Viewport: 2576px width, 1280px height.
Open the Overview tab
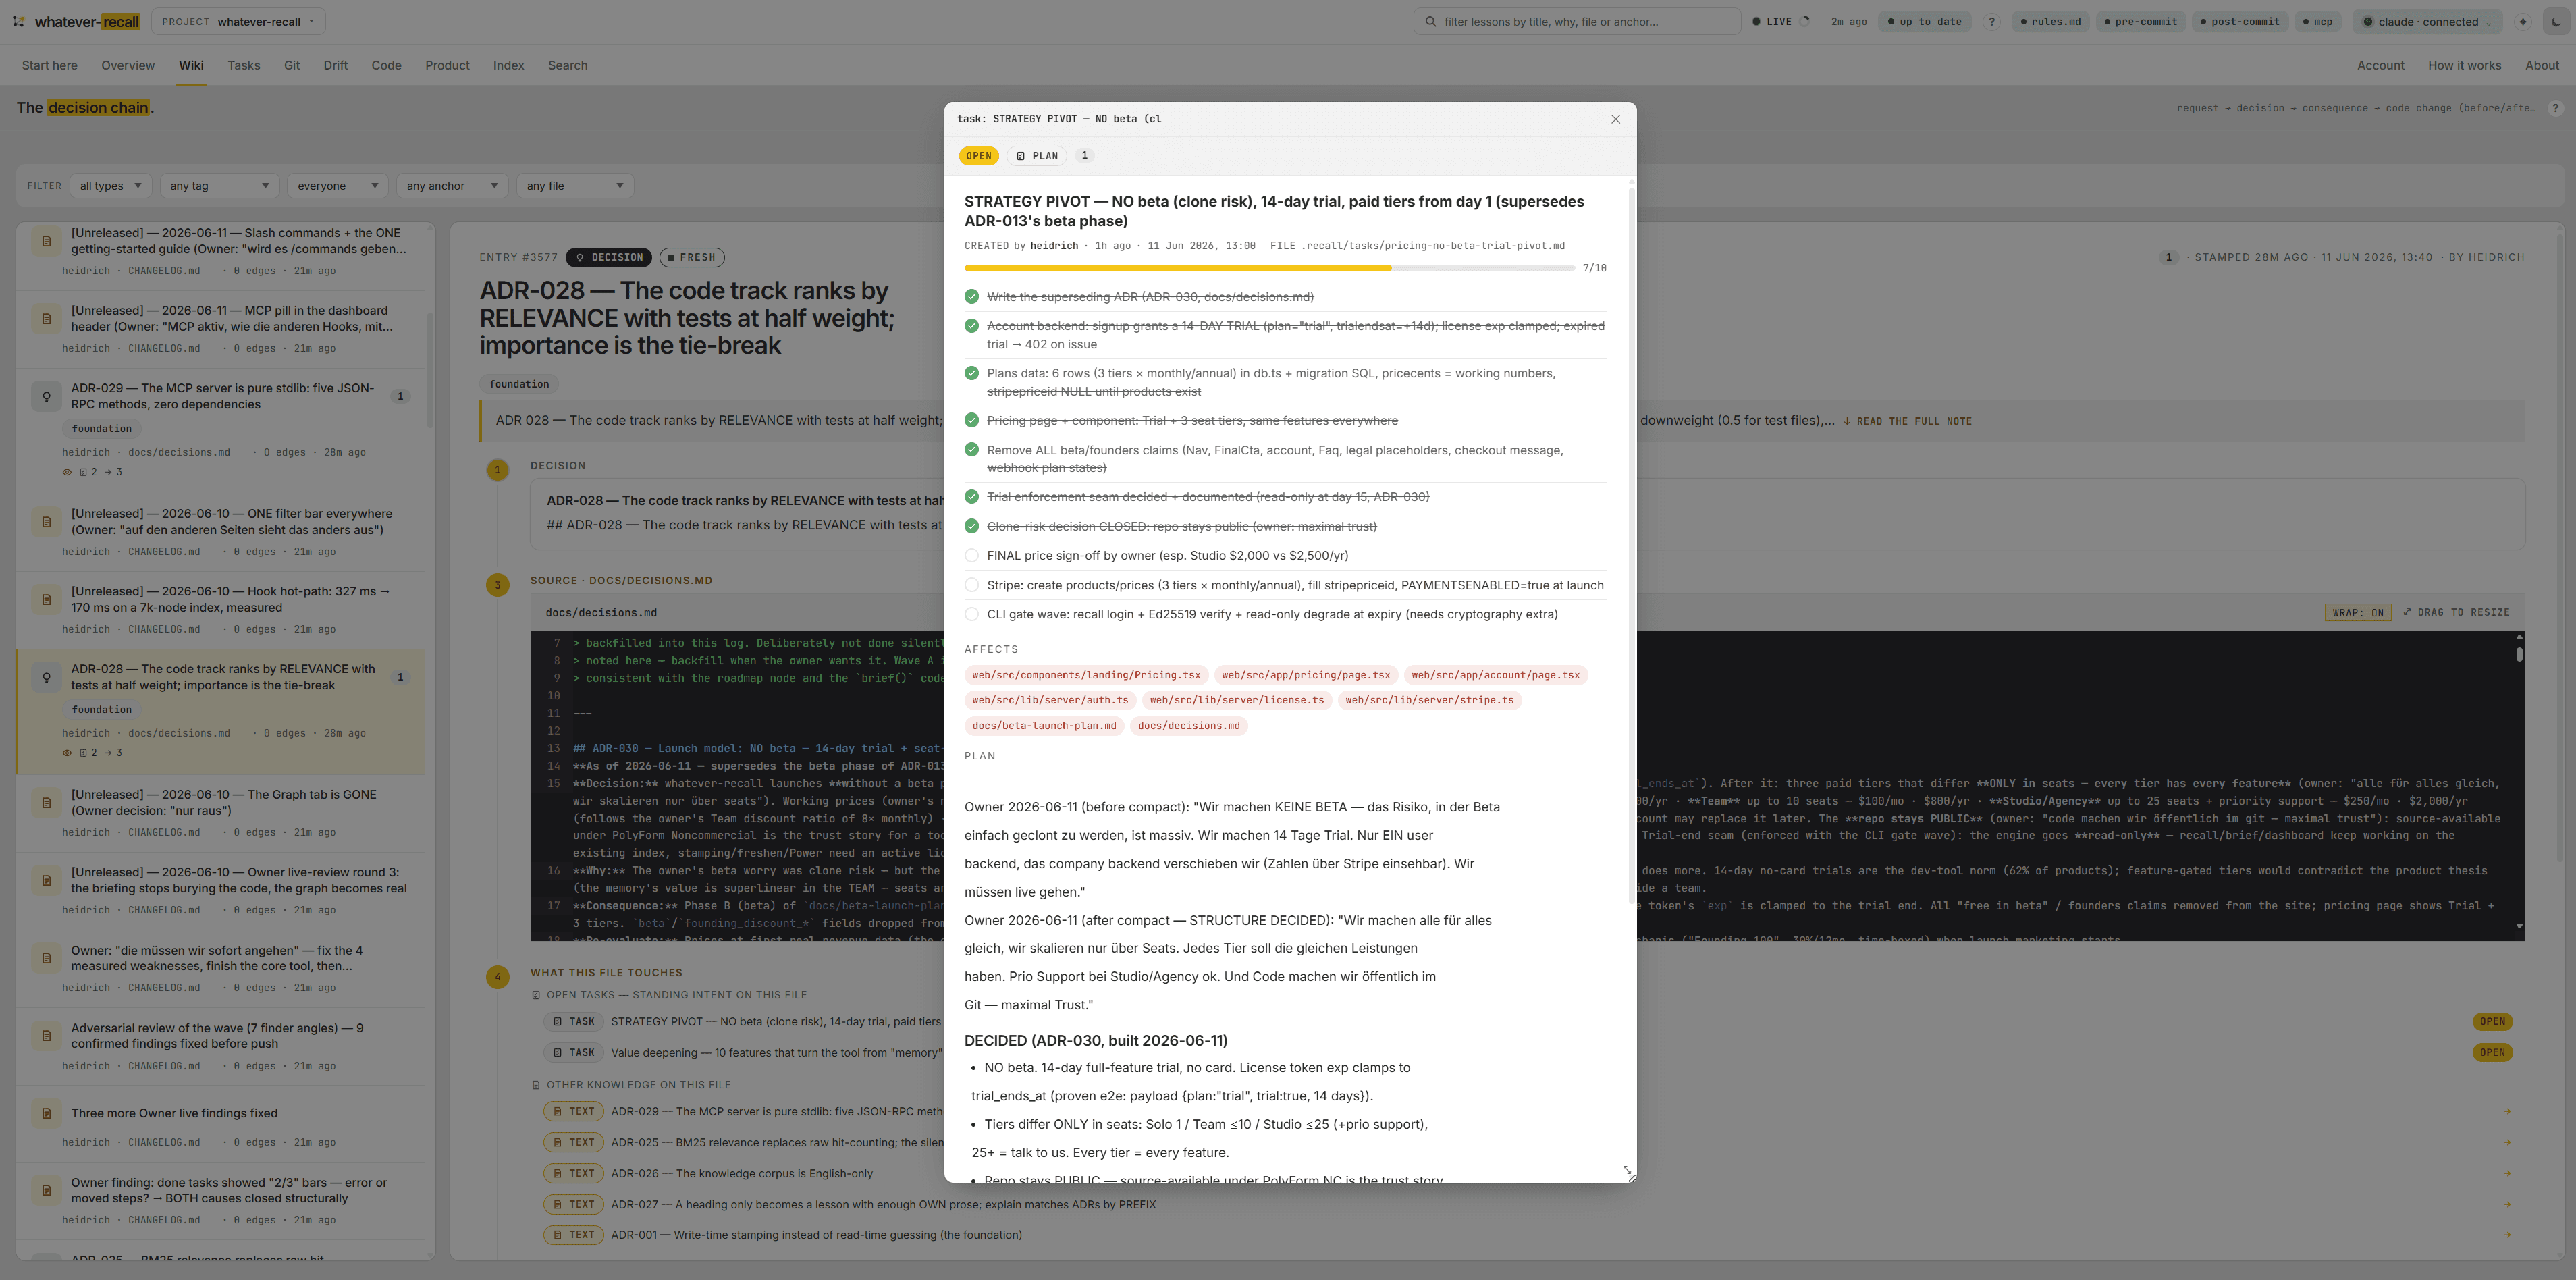(x=128, y=65)
